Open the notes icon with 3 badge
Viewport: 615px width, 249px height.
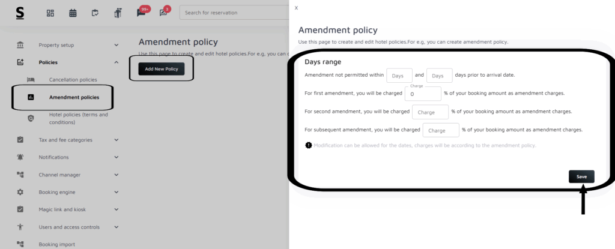pyautogui.click(x=163, y=13)
